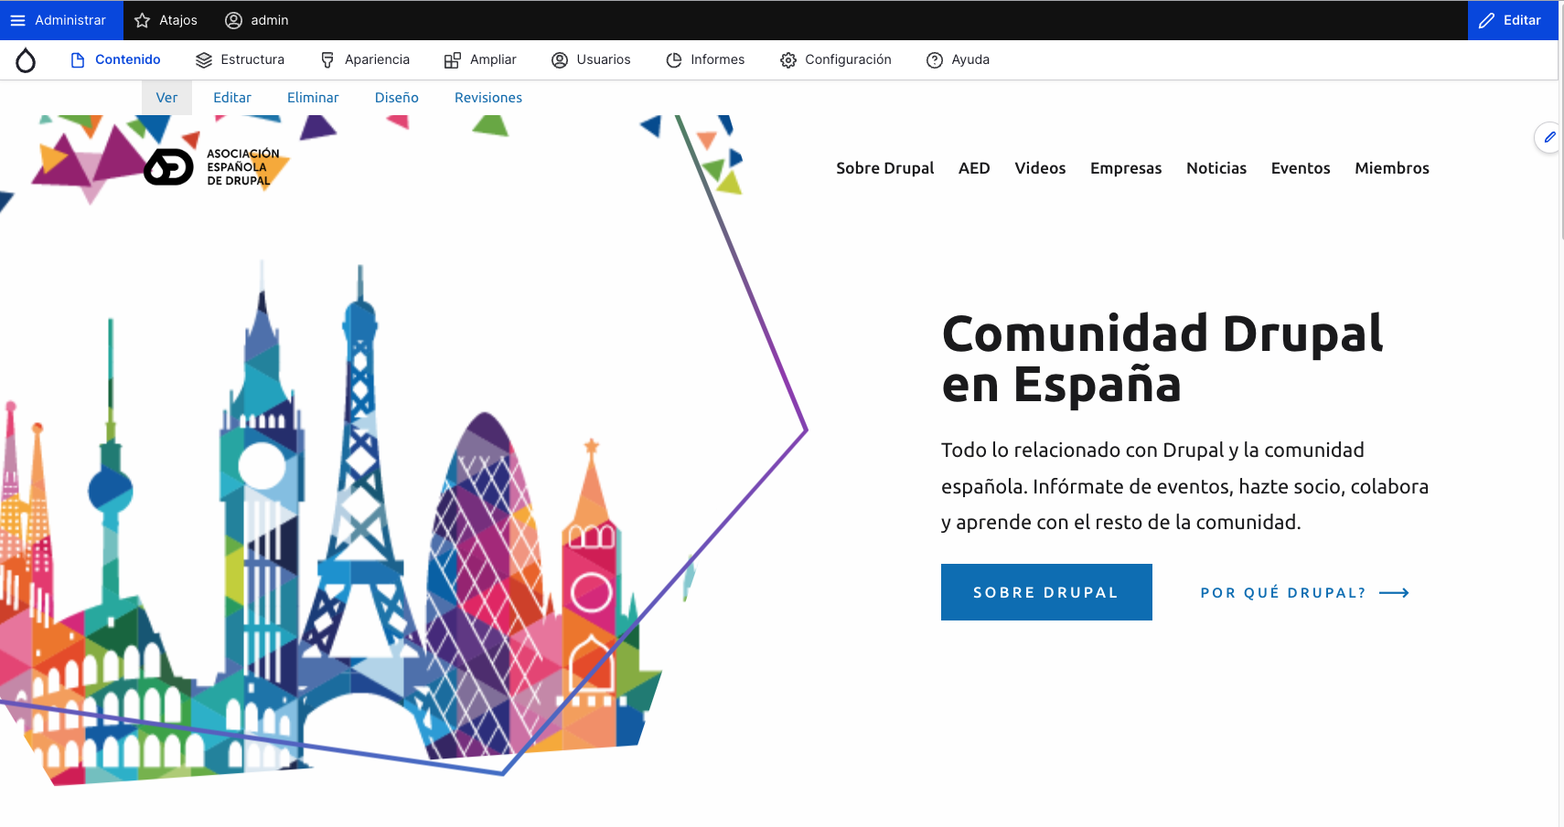
Task: Click the Drupal drop logo icon
Action: pos(26,60)
